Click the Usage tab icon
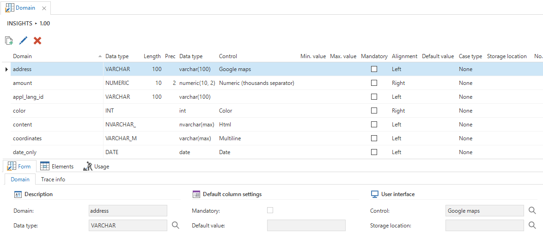 click(x=87, y=166)
